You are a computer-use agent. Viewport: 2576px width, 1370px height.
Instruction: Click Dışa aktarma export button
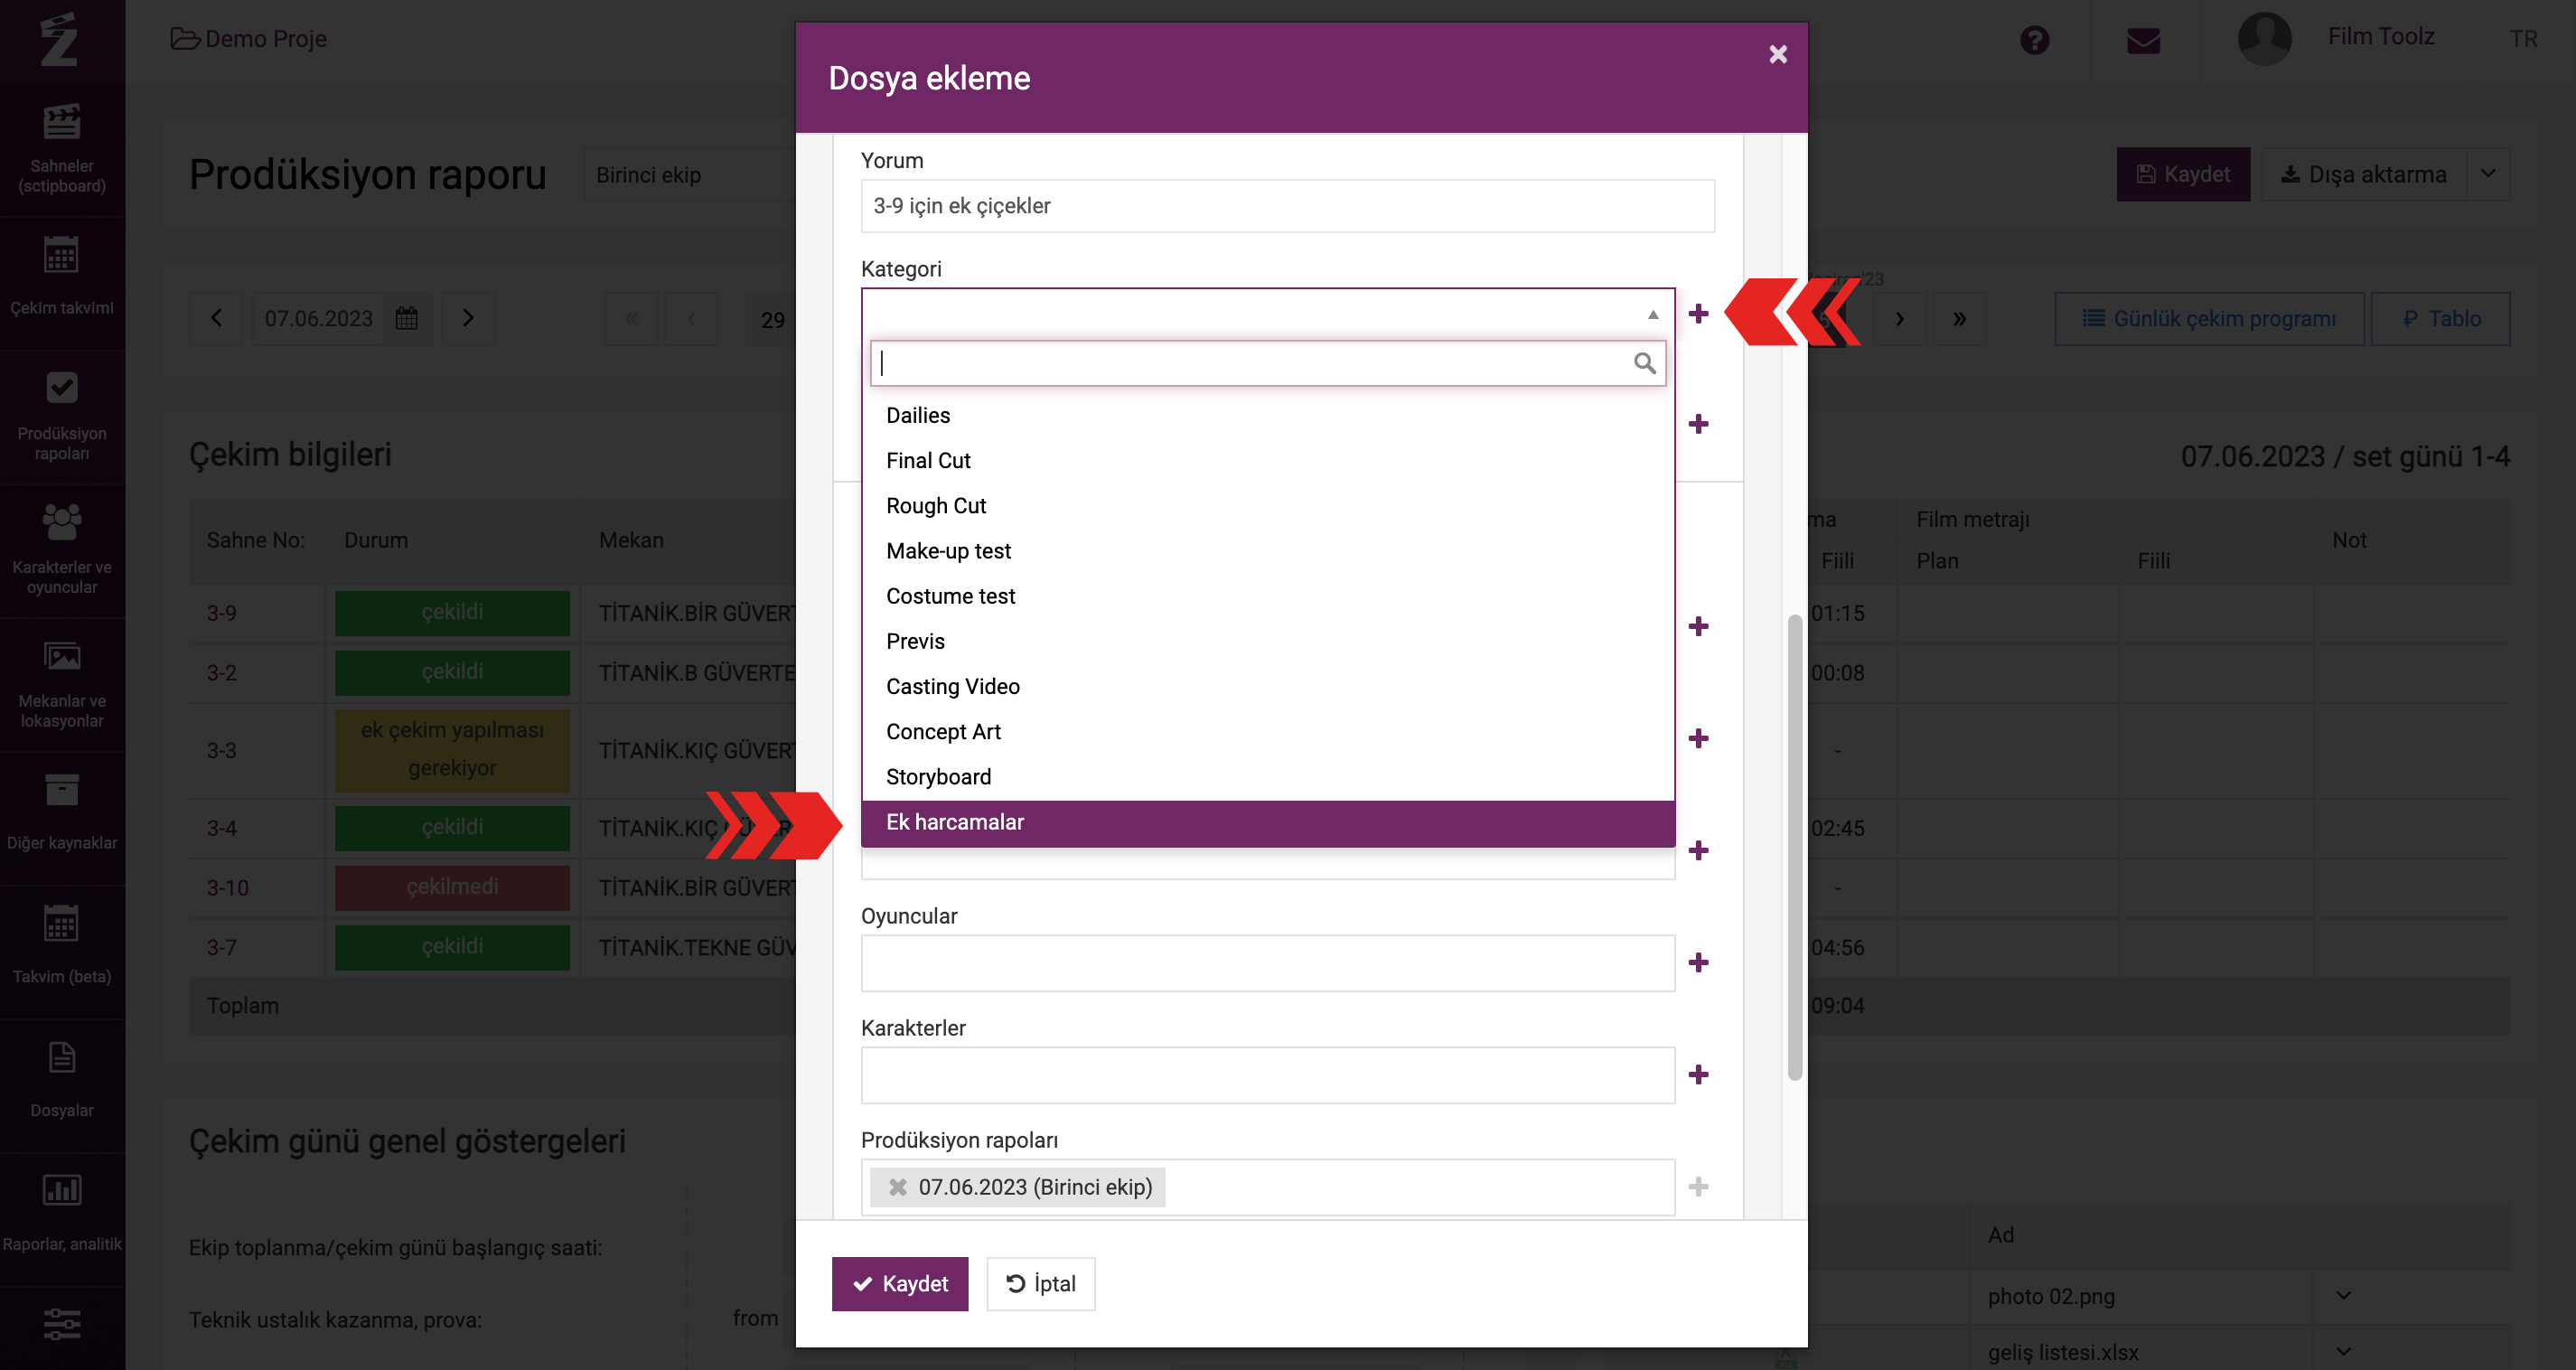[x=2363, y=174]
